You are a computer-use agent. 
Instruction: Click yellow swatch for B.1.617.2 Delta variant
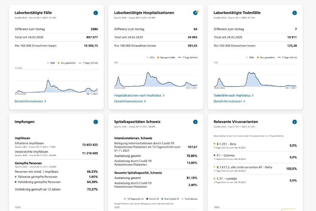(x=215, y=167)
